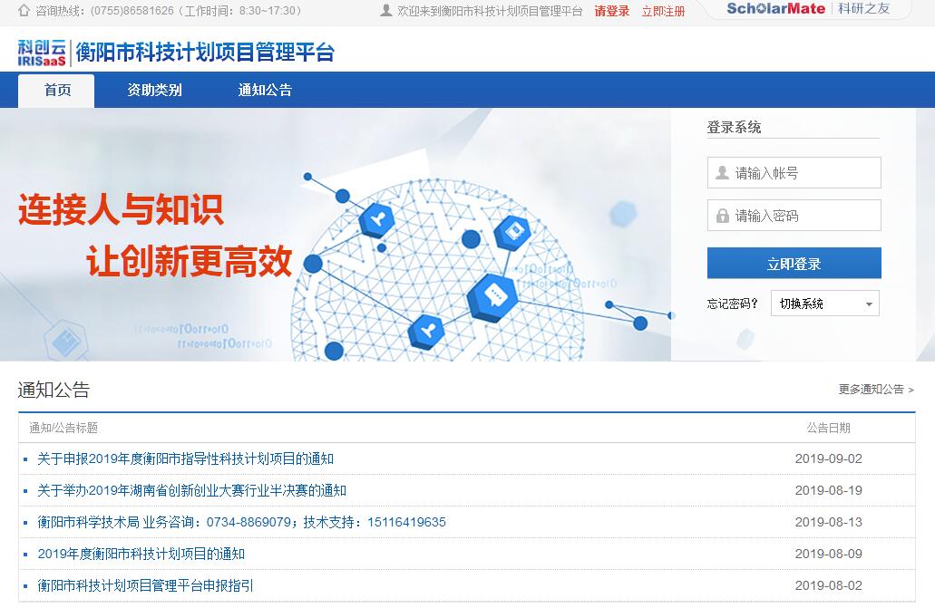Click the home icon beside the hotline

[x=24, y=11]
